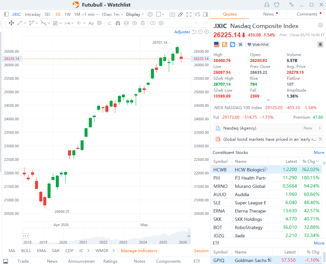Collapse quote details with up chevron

(268, 100)
